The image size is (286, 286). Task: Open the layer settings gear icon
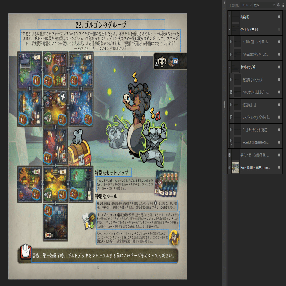[x=278, y=5]
